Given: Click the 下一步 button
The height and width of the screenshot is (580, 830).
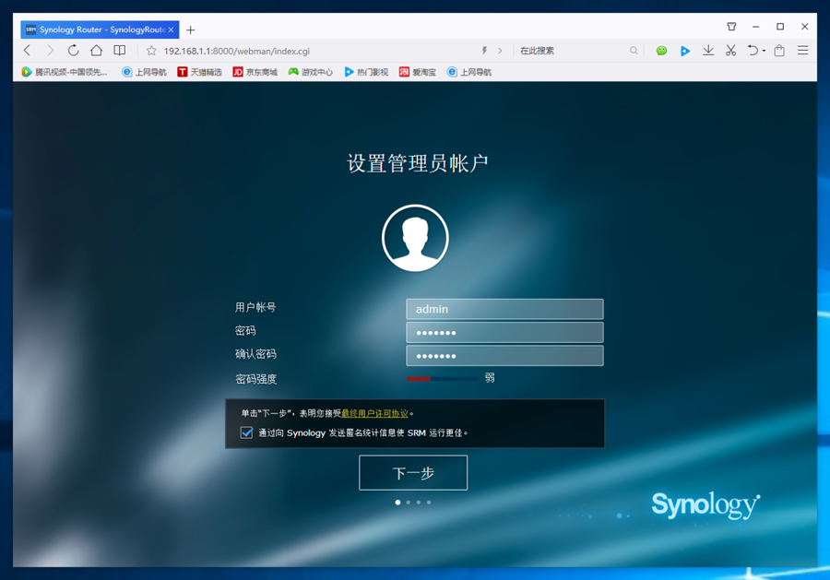Looking at the screenshot, I should (x=413, y=473).
